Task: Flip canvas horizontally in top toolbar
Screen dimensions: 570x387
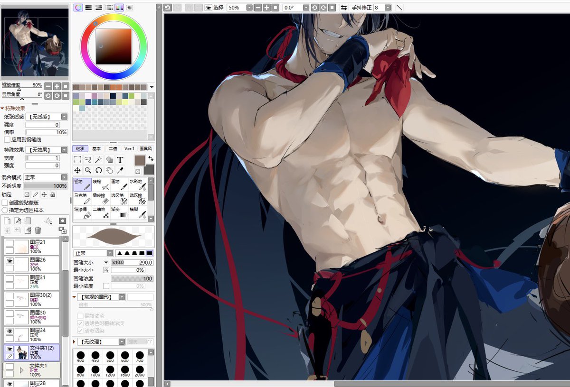Action: coord(344,8)
